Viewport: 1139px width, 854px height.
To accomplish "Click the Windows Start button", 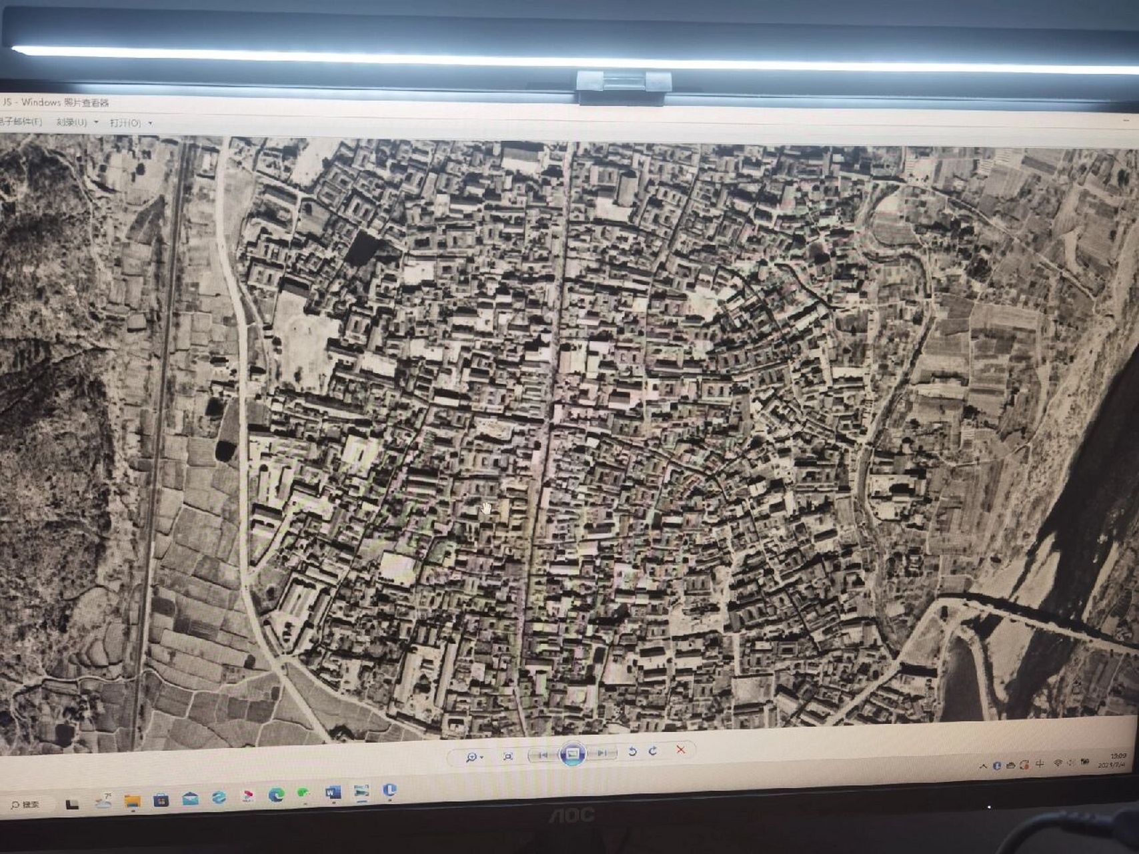I will click(x=73, y=803).
